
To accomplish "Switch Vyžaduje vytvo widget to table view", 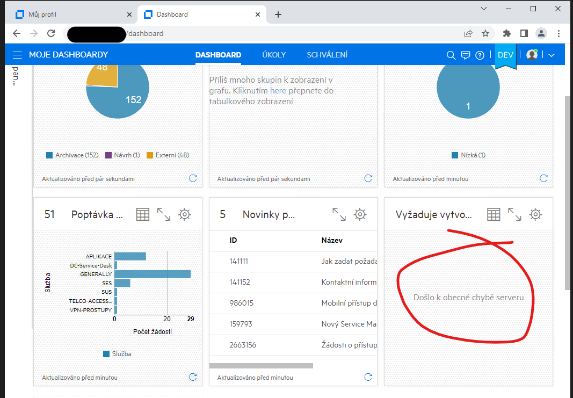I will pyautogui.click(x=493, y=214).
